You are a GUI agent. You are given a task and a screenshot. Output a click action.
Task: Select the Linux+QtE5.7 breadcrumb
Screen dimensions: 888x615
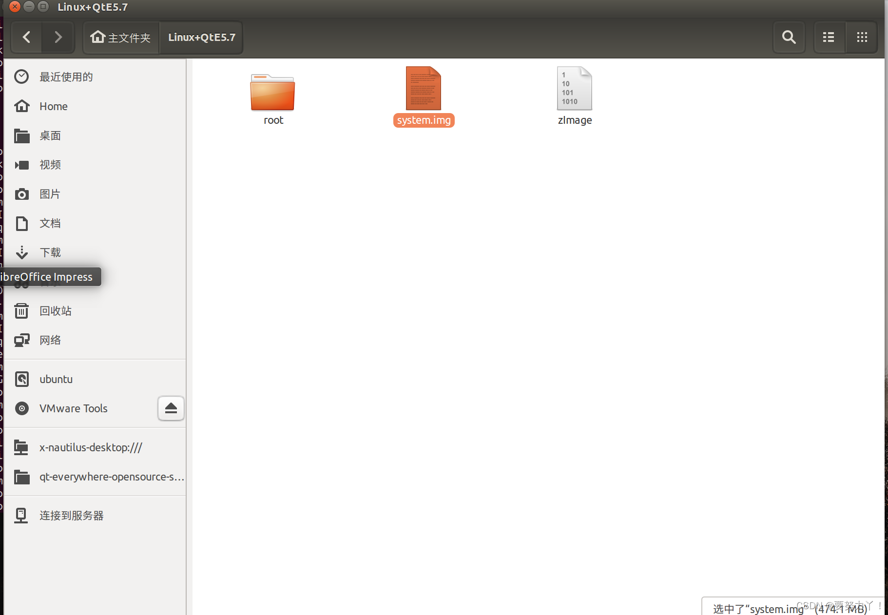click(201, 38)
